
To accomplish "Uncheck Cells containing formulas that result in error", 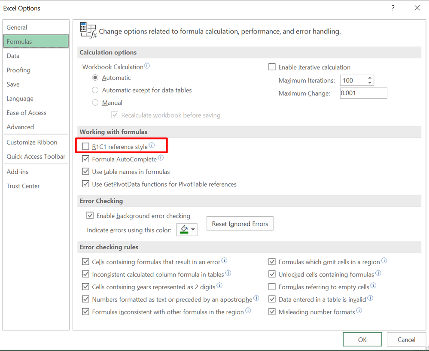I will click(85, 262).
